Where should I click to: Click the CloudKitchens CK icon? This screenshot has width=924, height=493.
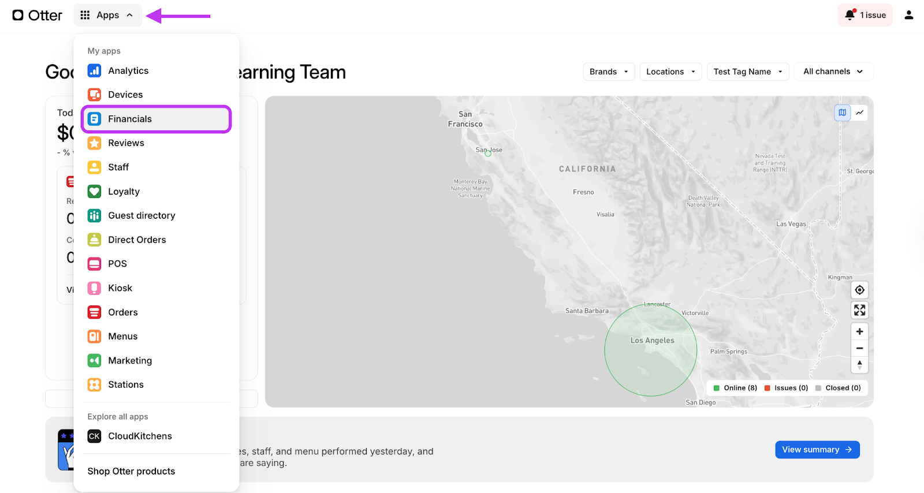[94, 436]
